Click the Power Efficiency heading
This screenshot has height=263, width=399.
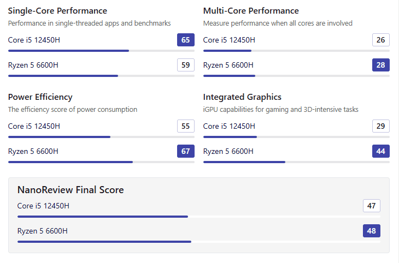40,97
